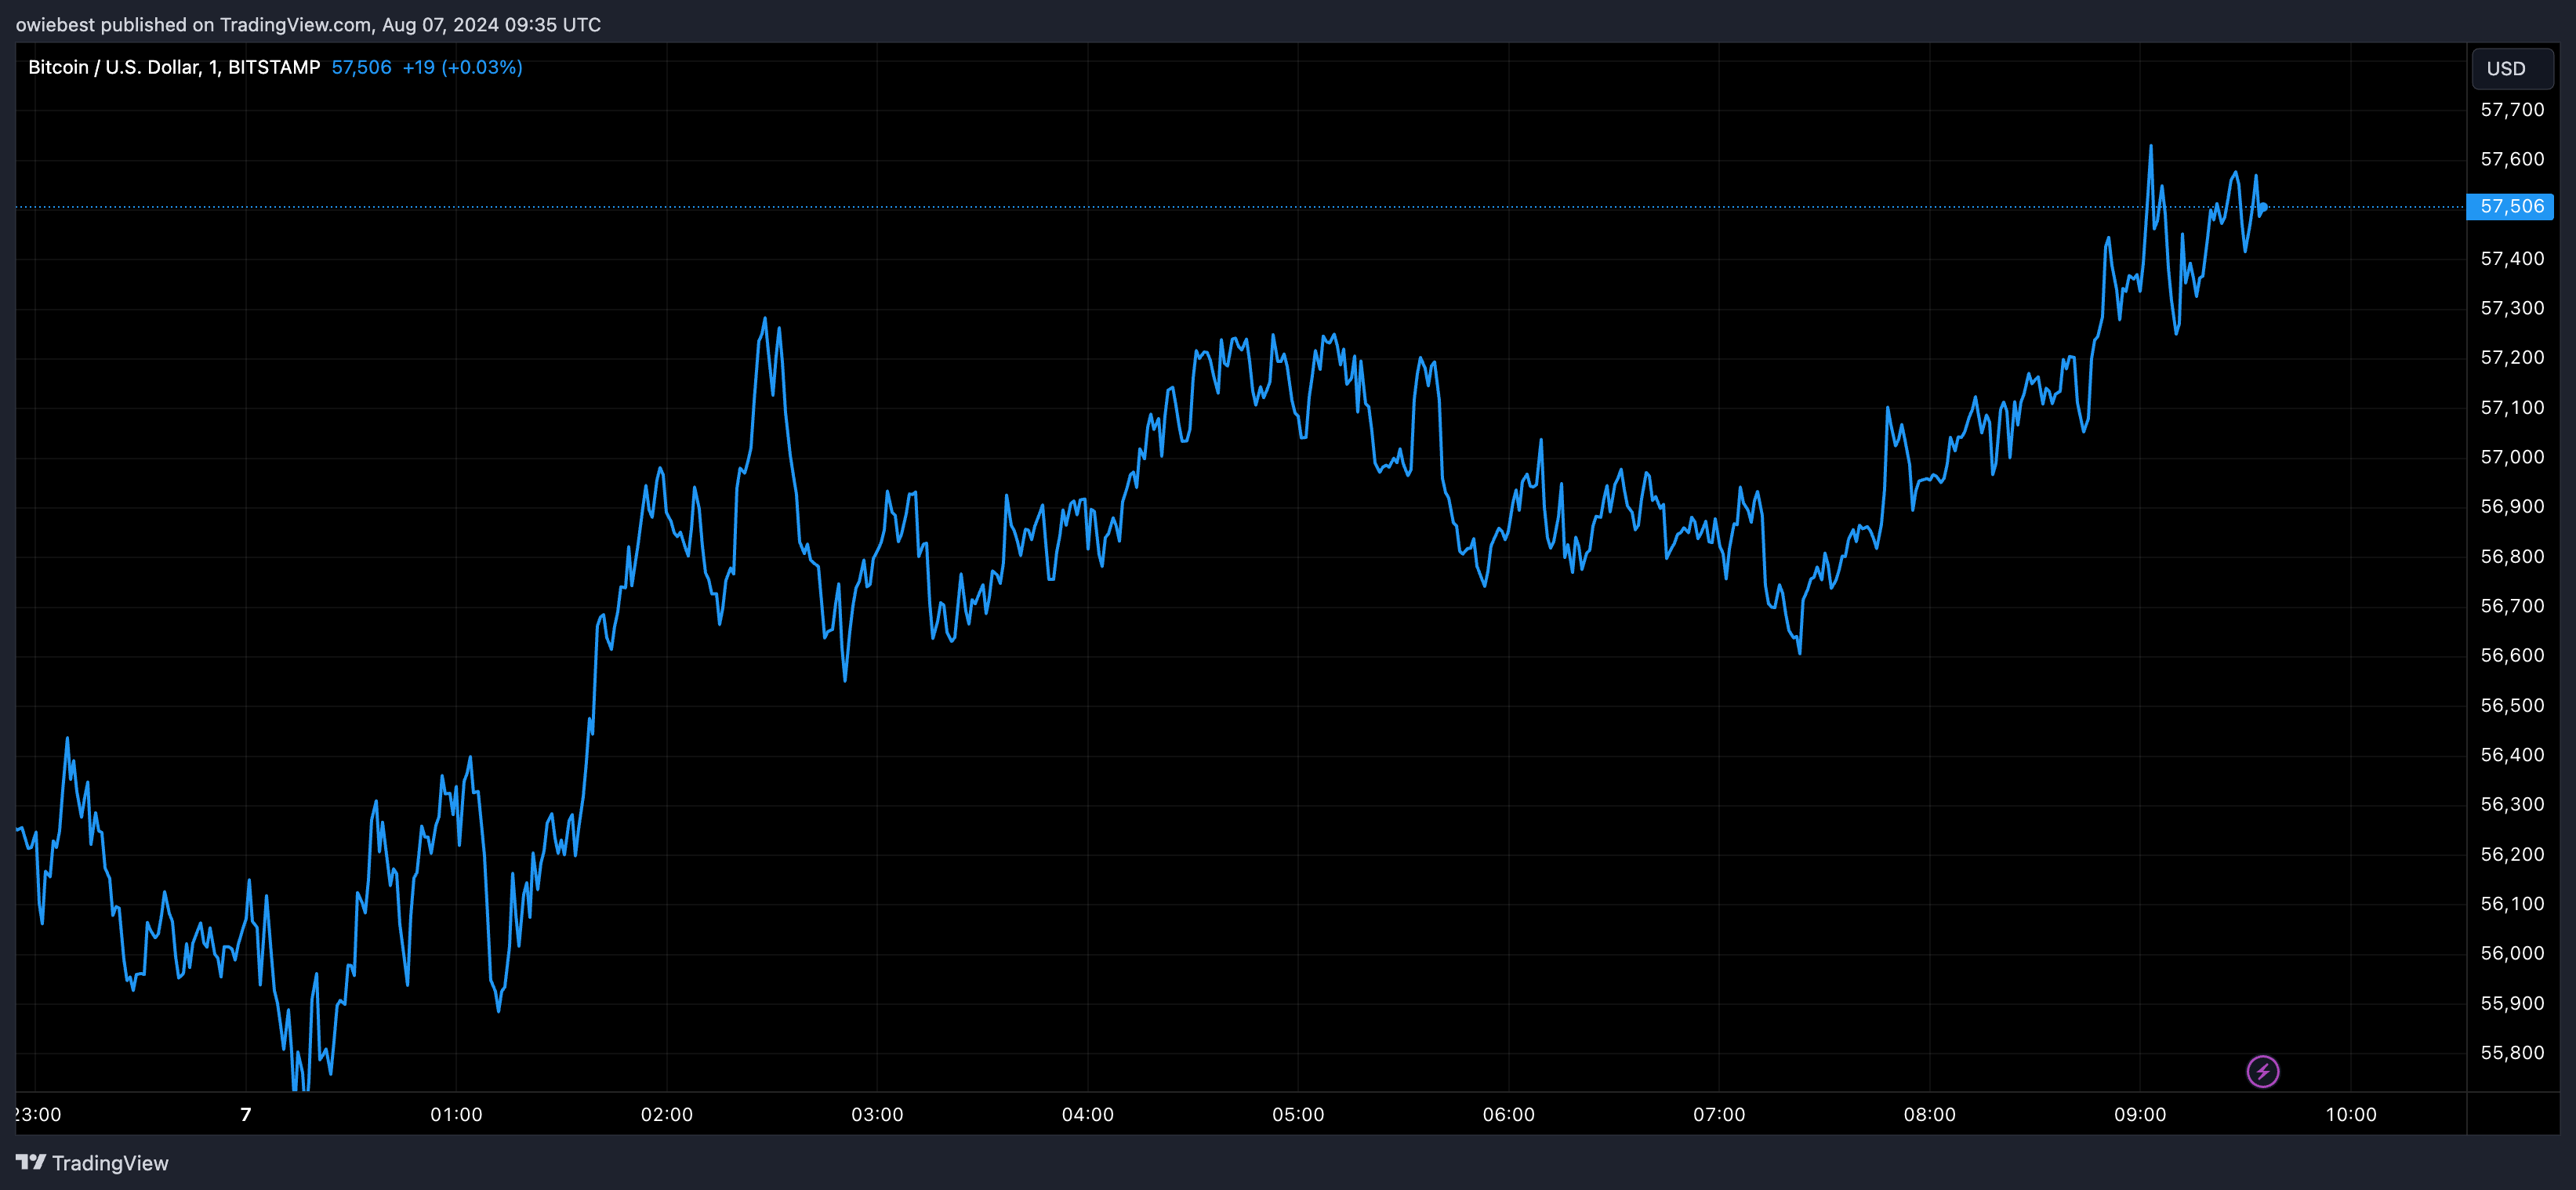This screenshot has width=2576, height=1190.
Task: Click the 56,000 price axis label
Action: tap(2512, 954)
